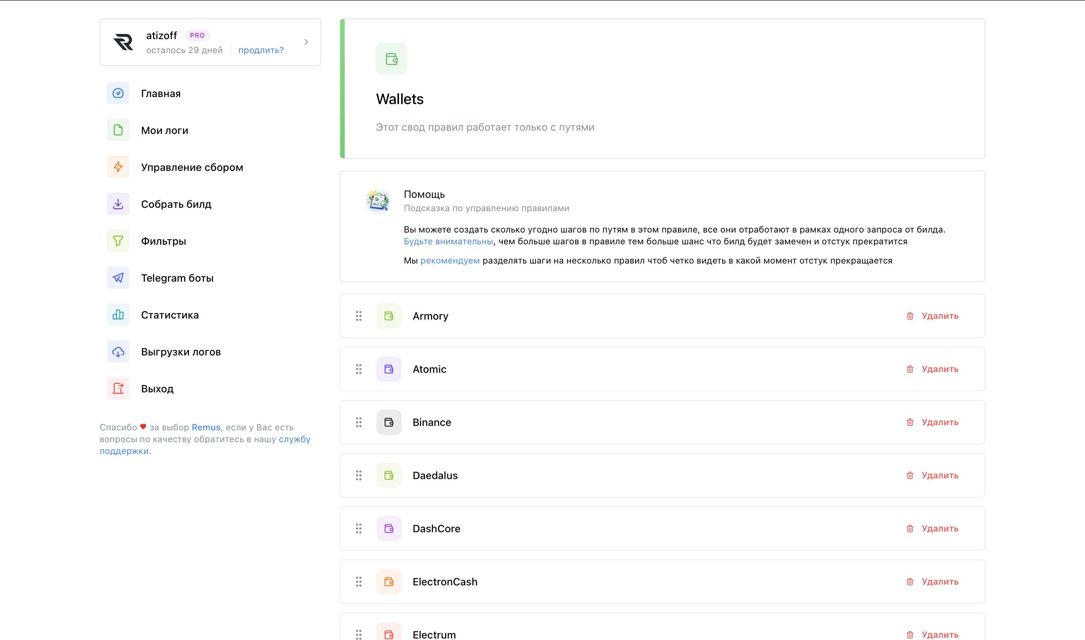The width and height of the screenshot is (1085, 640).
Task: Expand the atizoff account chevron
Action: point(306,42)
